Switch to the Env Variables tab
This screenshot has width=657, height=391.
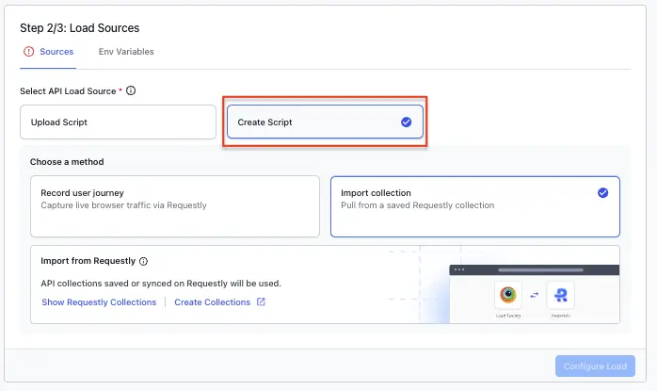pos(126,52)
